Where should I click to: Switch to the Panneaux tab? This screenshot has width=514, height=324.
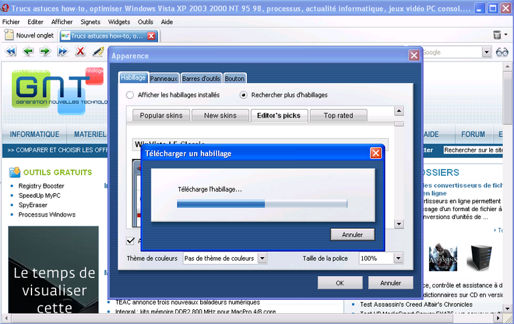coord(164,79)
